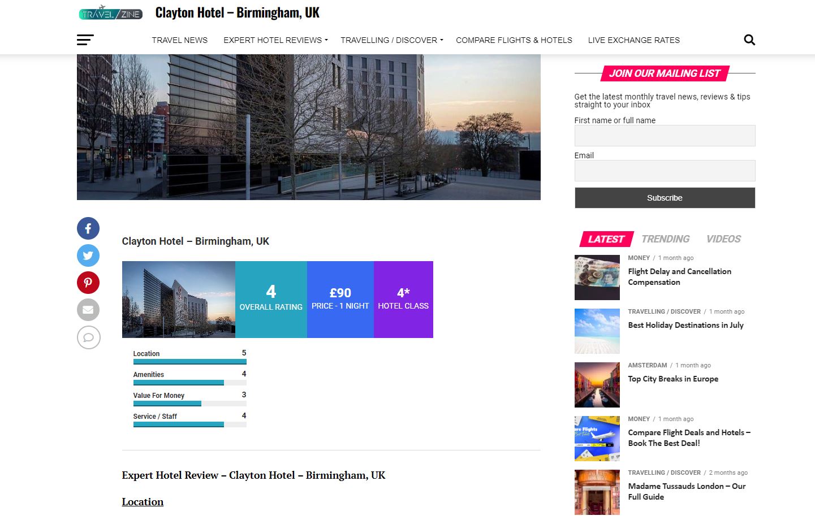Click the AMSTERDAM category label
The width and height of the screenshot is (815, 520).
pos(647,365)
